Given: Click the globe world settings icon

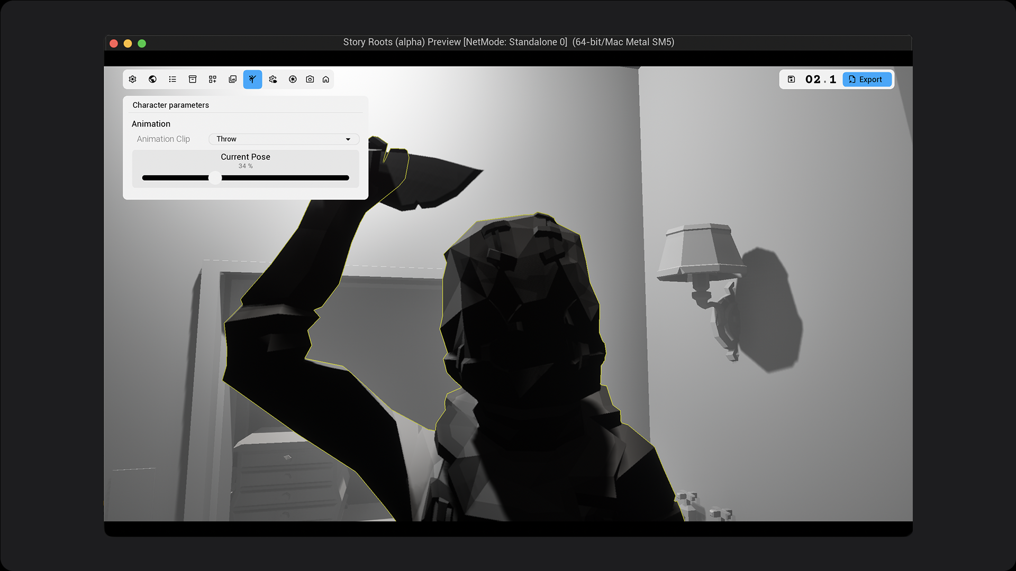Looking at the screenshot, I should pyautogui.click(x=152, y=79).
